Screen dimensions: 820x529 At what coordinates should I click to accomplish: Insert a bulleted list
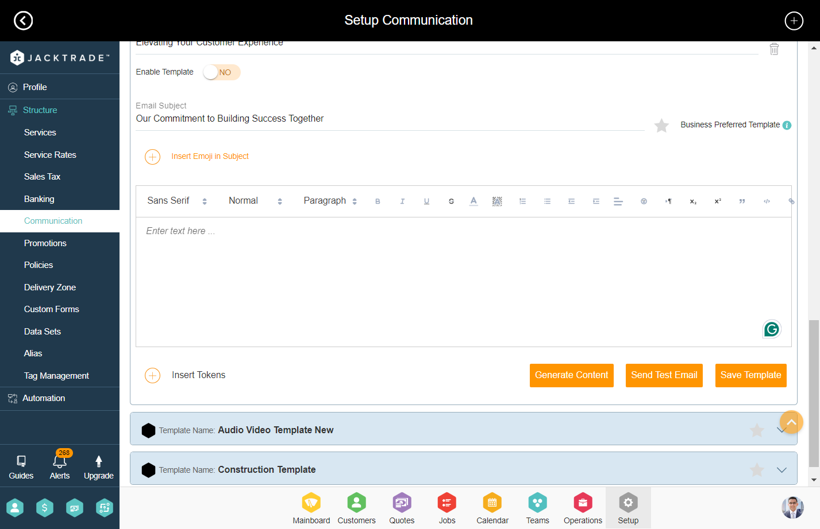click(547, 201)
